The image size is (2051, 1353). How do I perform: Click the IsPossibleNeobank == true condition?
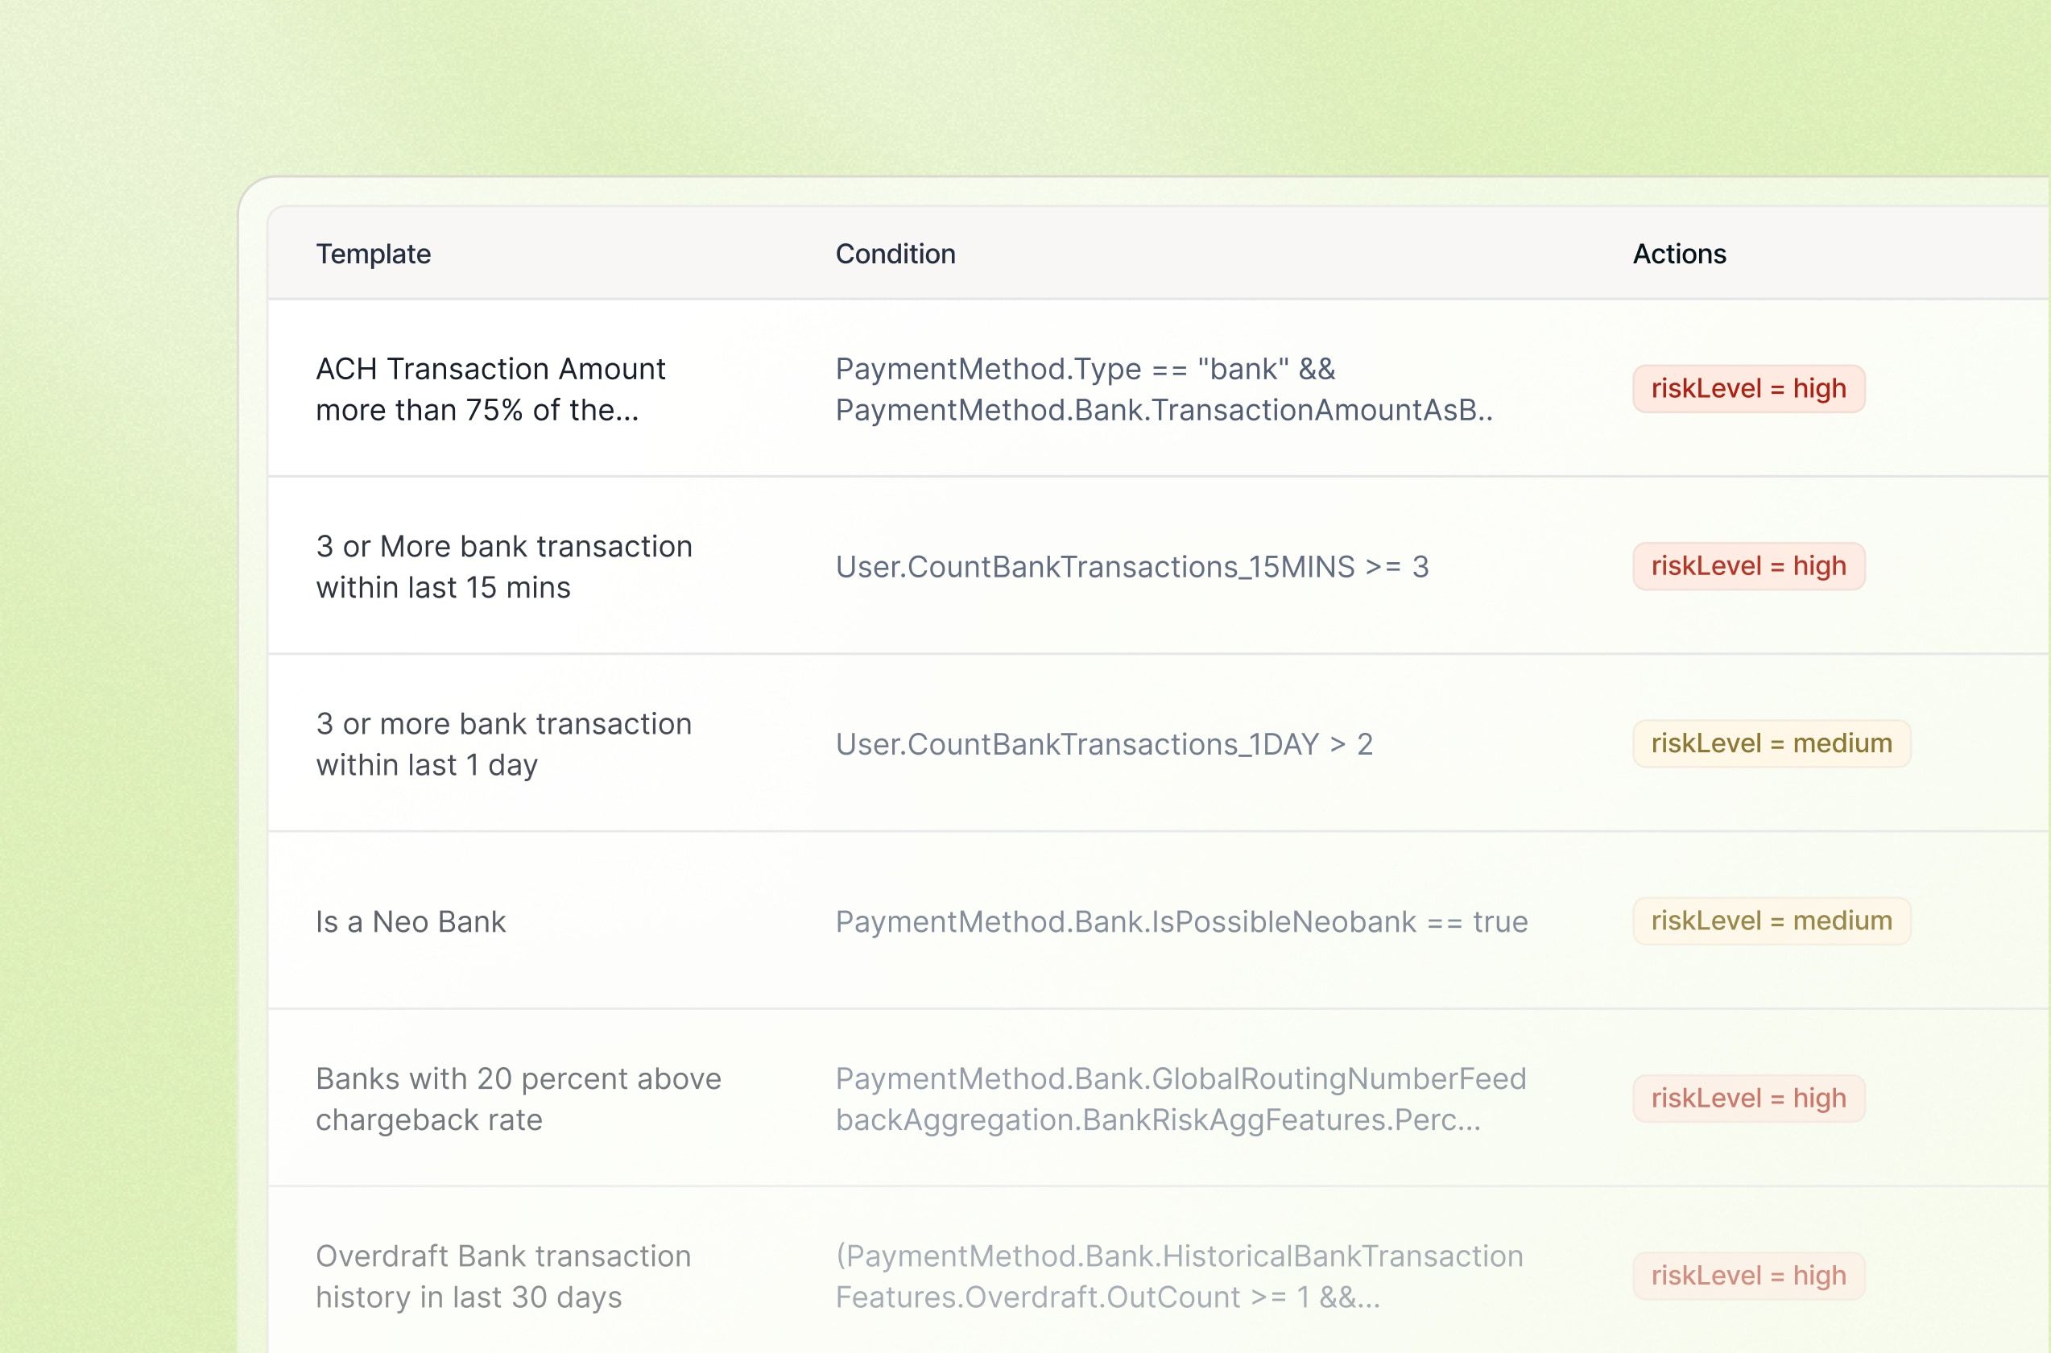[1181, 921]
